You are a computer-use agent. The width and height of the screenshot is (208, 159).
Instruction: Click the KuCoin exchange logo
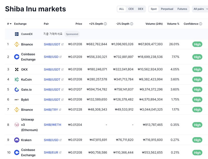coord(17,79)
